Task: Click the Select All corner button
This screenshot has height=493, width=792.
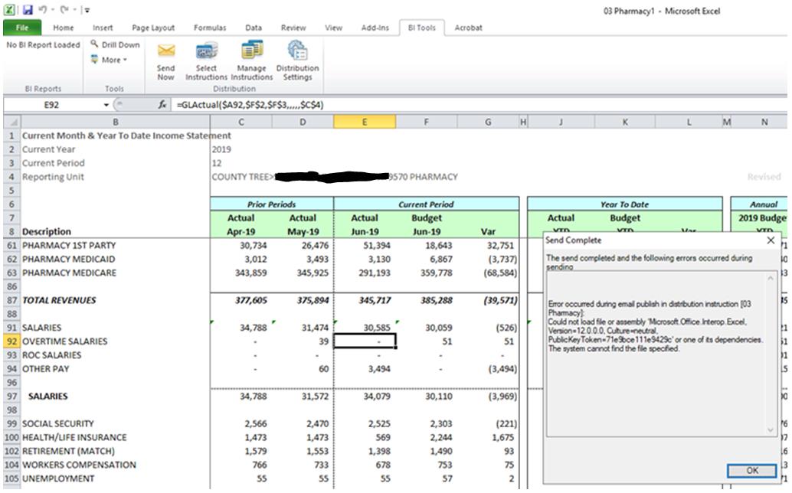Action: (12, 122)
